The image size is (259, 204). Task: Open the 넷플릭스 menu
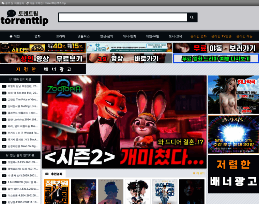pyautogui.click(x=83, y=36)
